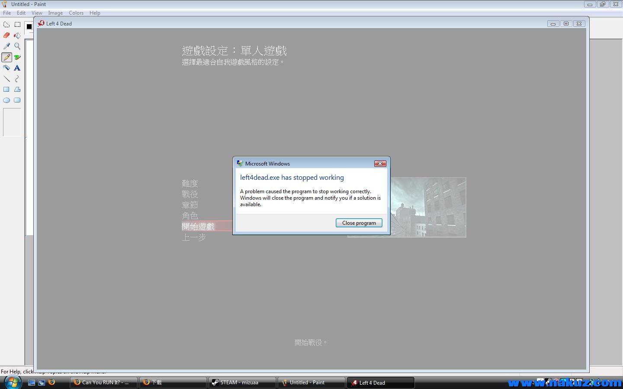623x389 pixels.
Task: Select the Rounded Rectangle tool
Action: 17,100
